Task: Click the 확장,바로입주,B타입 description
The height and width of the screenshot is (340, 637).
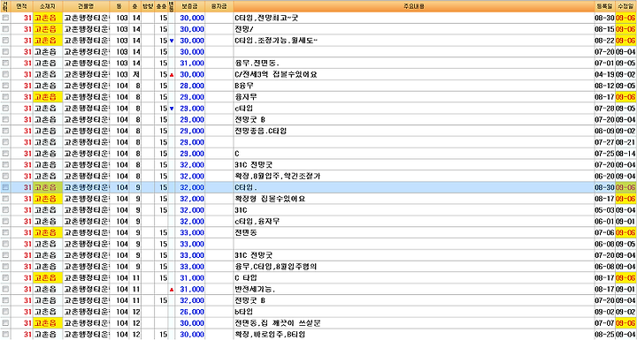Action: 414,335
